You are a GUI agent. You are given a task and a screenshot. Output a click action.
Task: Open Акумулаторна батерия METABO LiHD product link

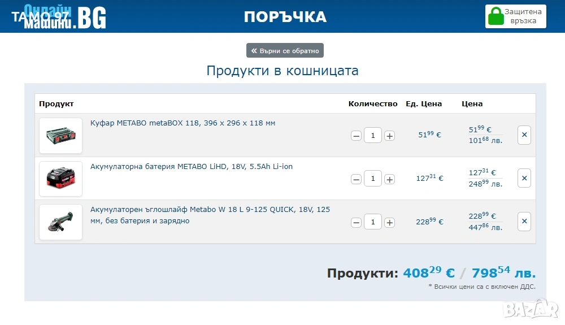[192, 167]
